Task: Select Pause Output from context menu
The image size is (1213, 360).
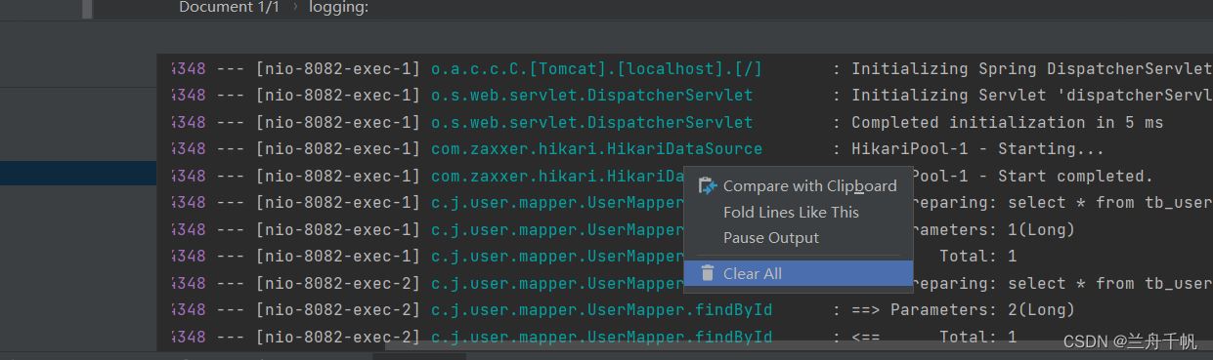Action: tap(799, 238)
